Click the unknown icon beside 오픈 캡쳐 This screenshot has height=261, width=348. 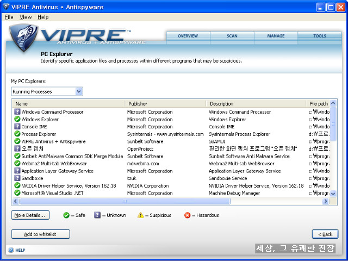pos(17,148)
